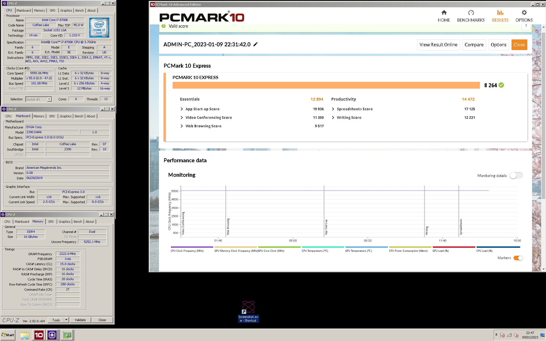Click the Writing marker in the chart
This screenshot has height=341, width=546.
[427, 230]
